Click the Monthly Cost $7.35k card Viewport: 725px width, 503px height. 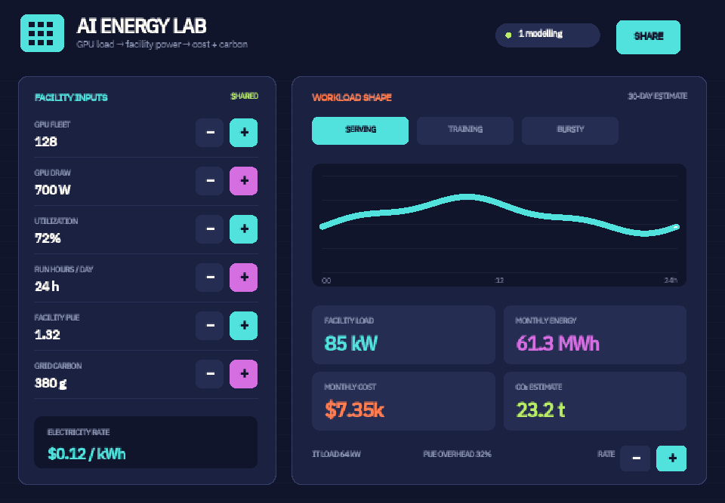403,401
